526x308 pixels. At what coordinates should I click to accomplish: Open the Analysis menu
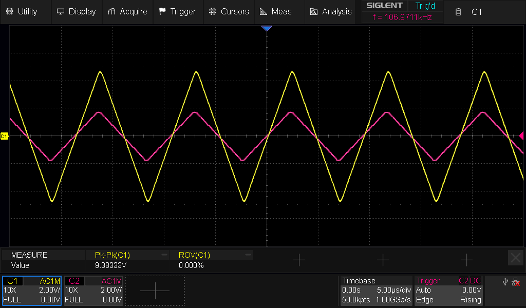click(x=330, y=11)
